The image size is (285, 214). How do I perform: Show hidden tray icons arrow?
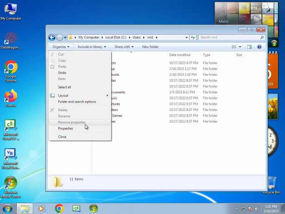click(x=237, y=209)
